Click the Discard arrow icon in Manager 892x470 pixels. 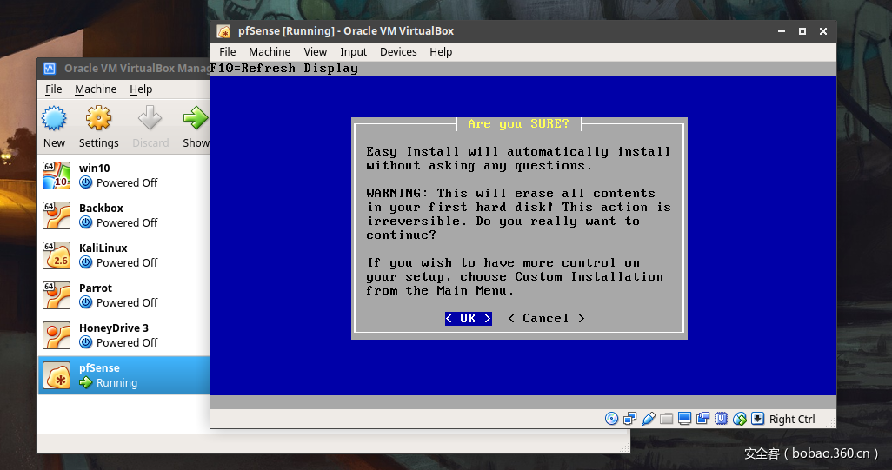click(150, 118)
